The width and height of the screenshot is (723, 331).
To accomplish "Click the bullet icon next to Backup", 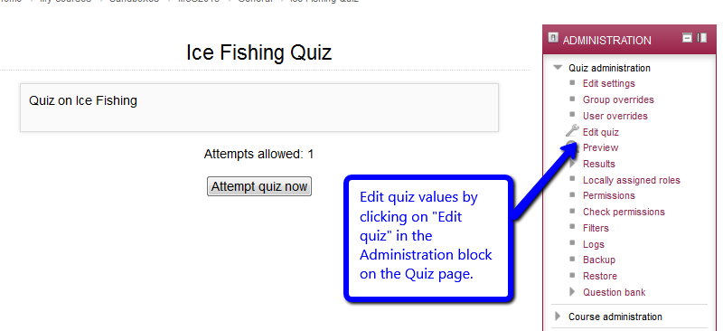I will click(573, 259).
